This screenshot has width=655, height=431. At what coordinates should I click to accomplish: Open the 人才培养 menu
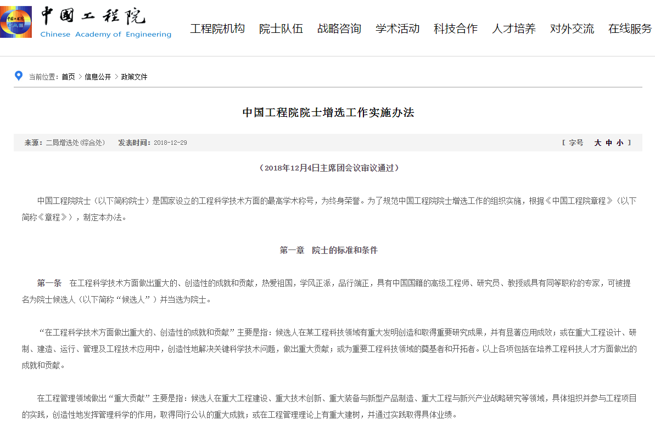514,29
